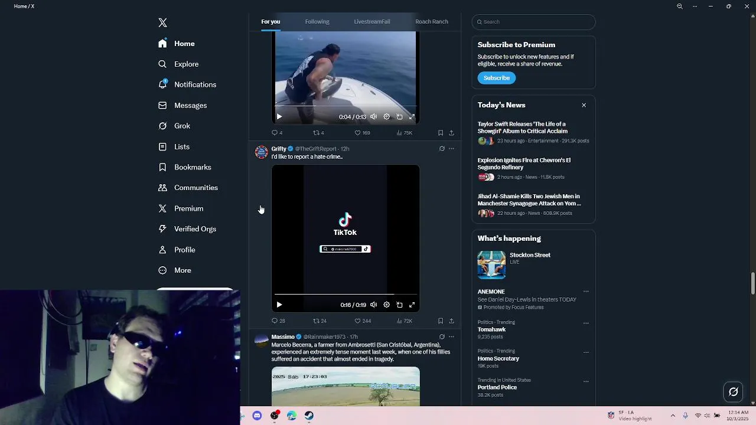Image resolution: width=756 pixels, height=425 pixels.
Task: Play the TikTok video in Grifty's post
Action: coord(279,305)
